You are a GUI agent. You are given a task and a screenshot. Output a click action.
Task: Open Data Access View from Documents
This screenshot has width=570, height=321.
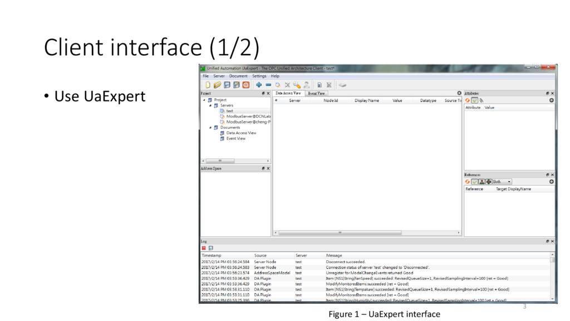241,133
